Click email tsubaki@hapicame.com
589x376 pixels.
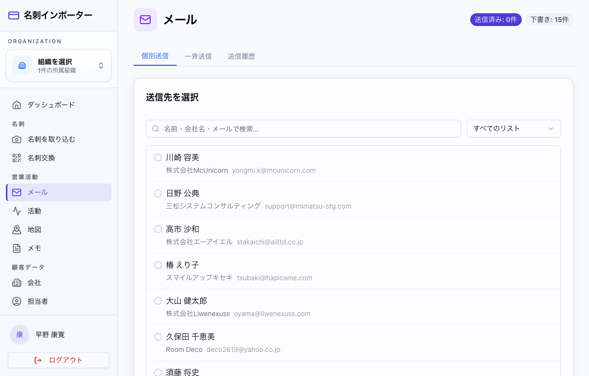(275, 278)
